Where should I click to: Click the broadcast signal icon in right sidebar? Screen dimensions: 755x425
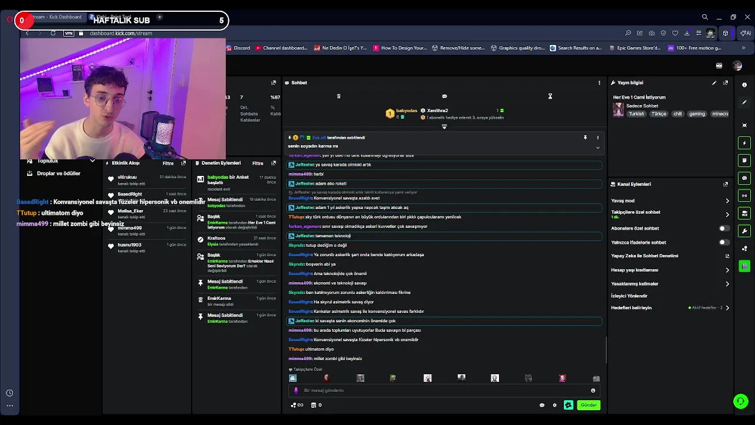click(x=744, y=195)
